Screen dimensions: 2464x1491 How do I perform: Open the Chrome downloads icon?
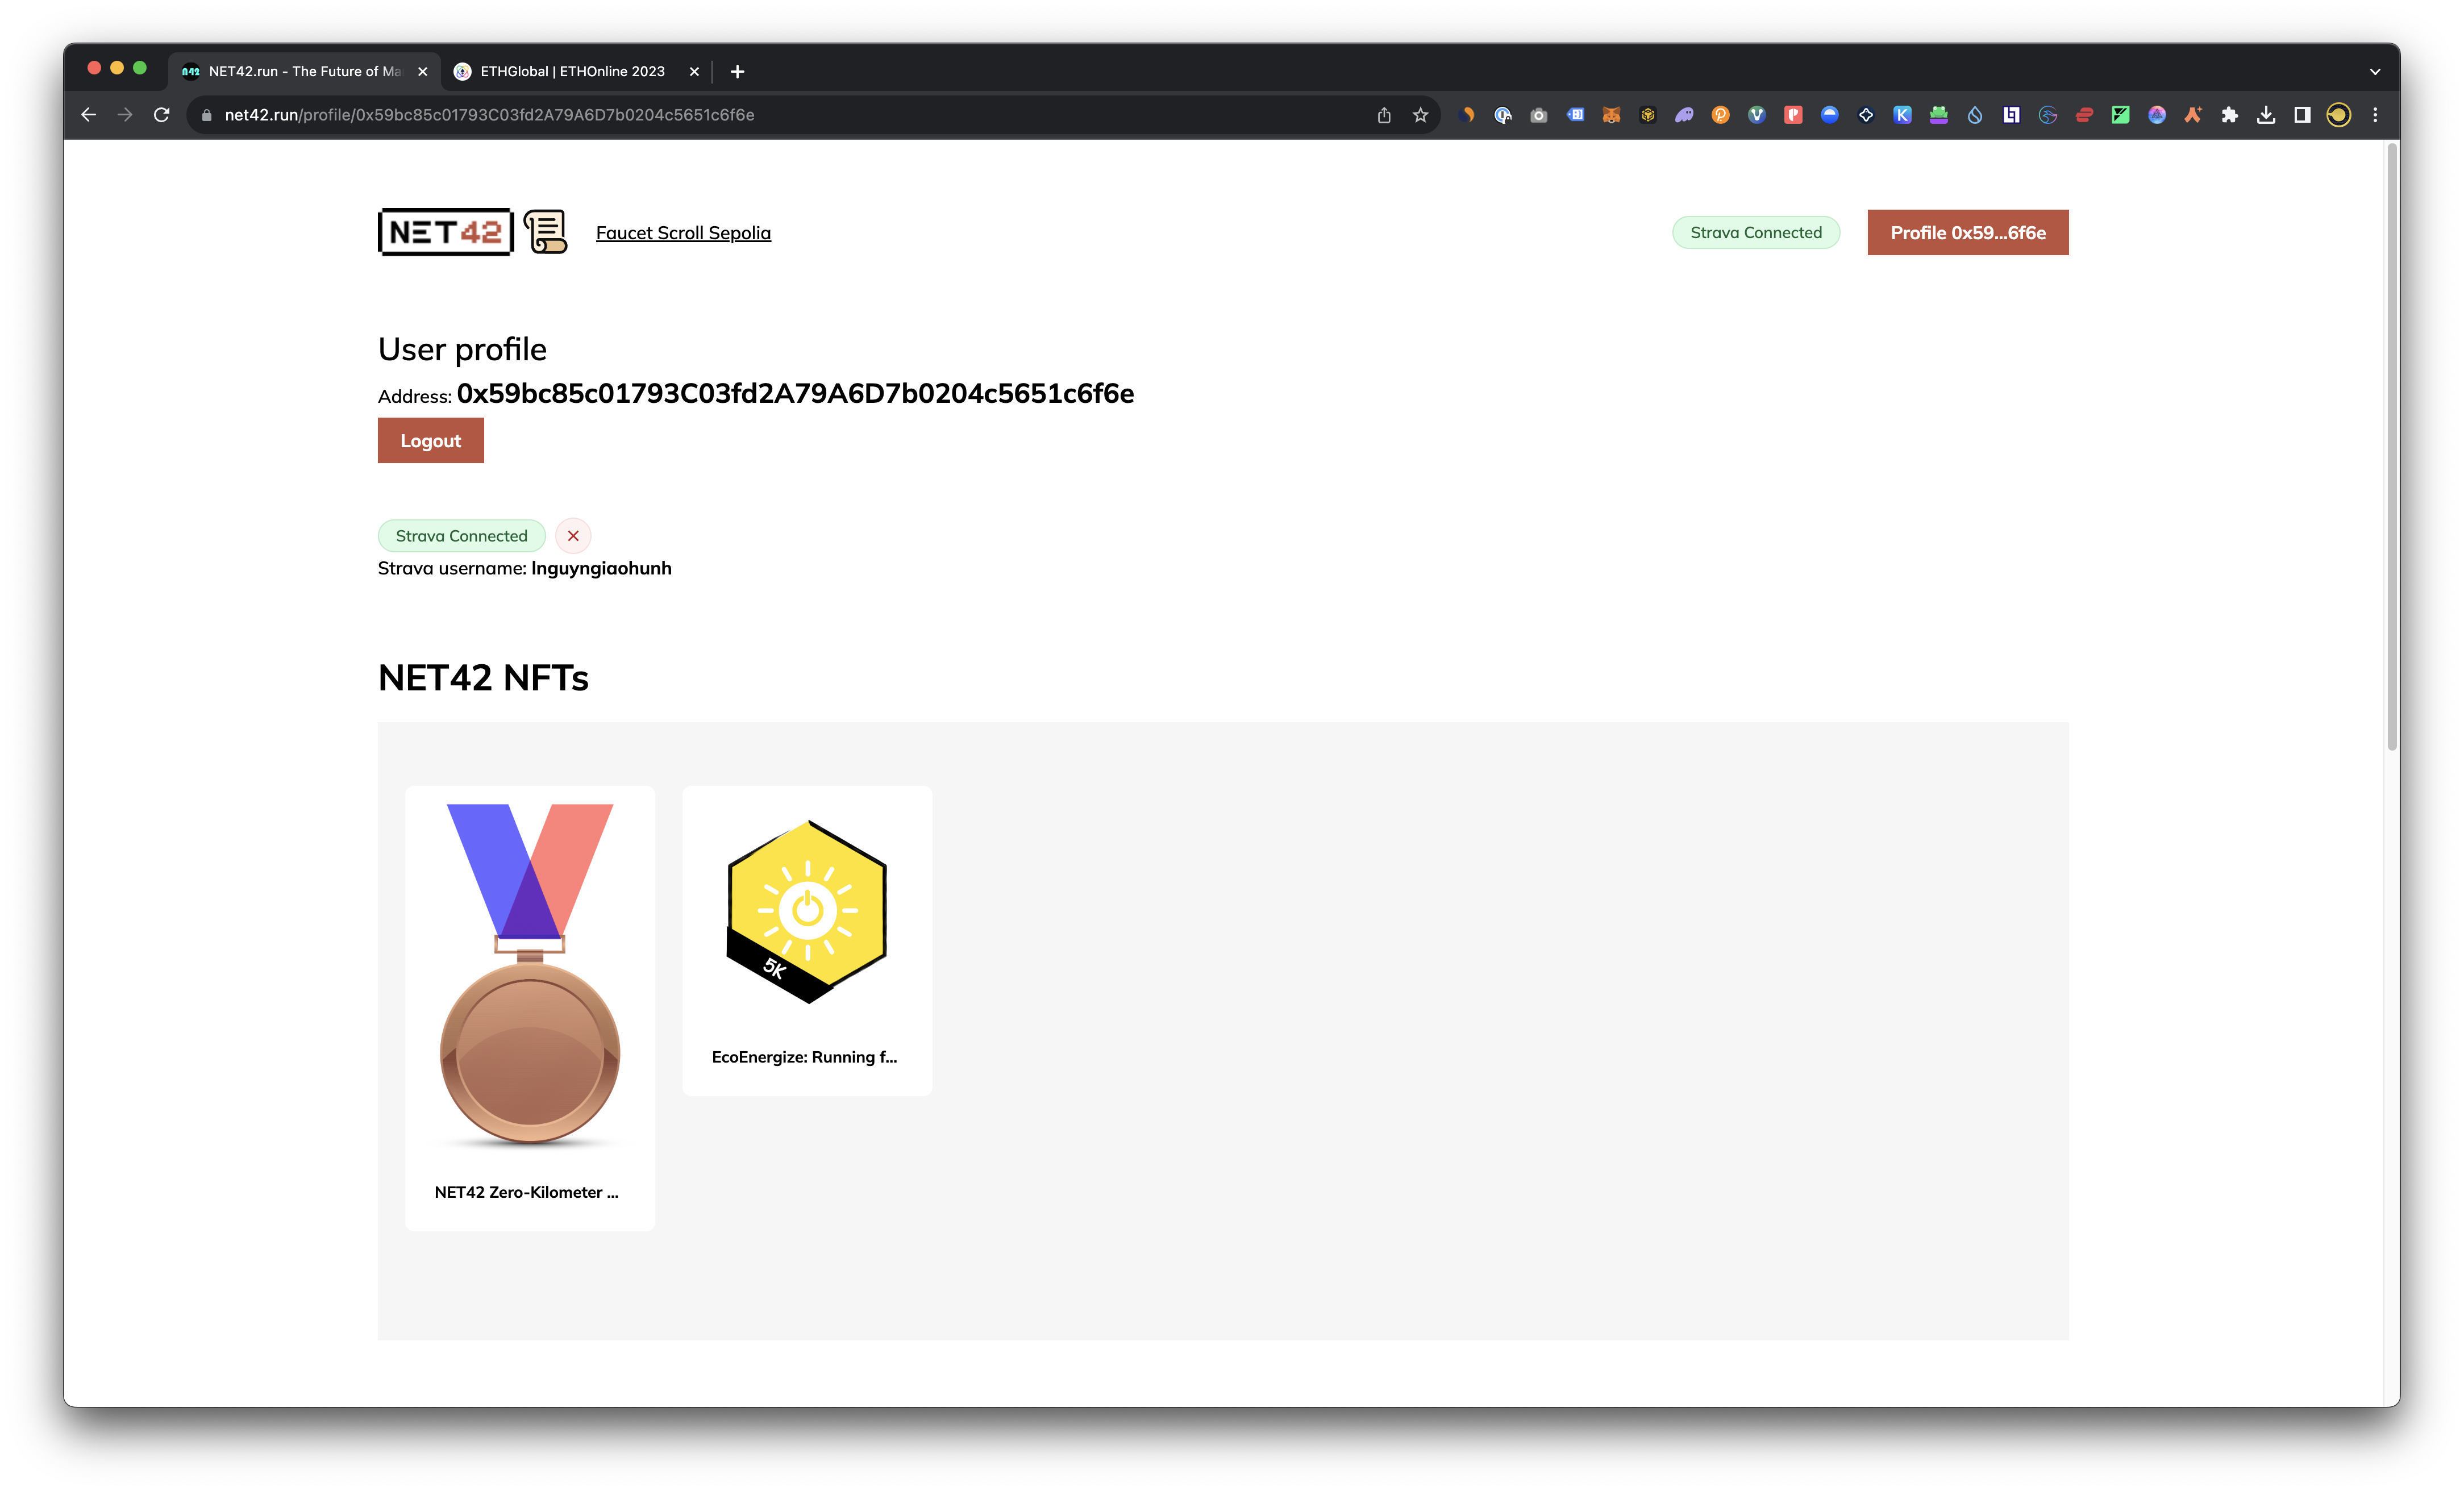[2266, 115]
